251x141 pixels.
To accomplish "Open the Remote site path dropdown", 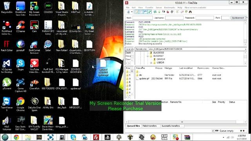I will [x=246, y=49].
